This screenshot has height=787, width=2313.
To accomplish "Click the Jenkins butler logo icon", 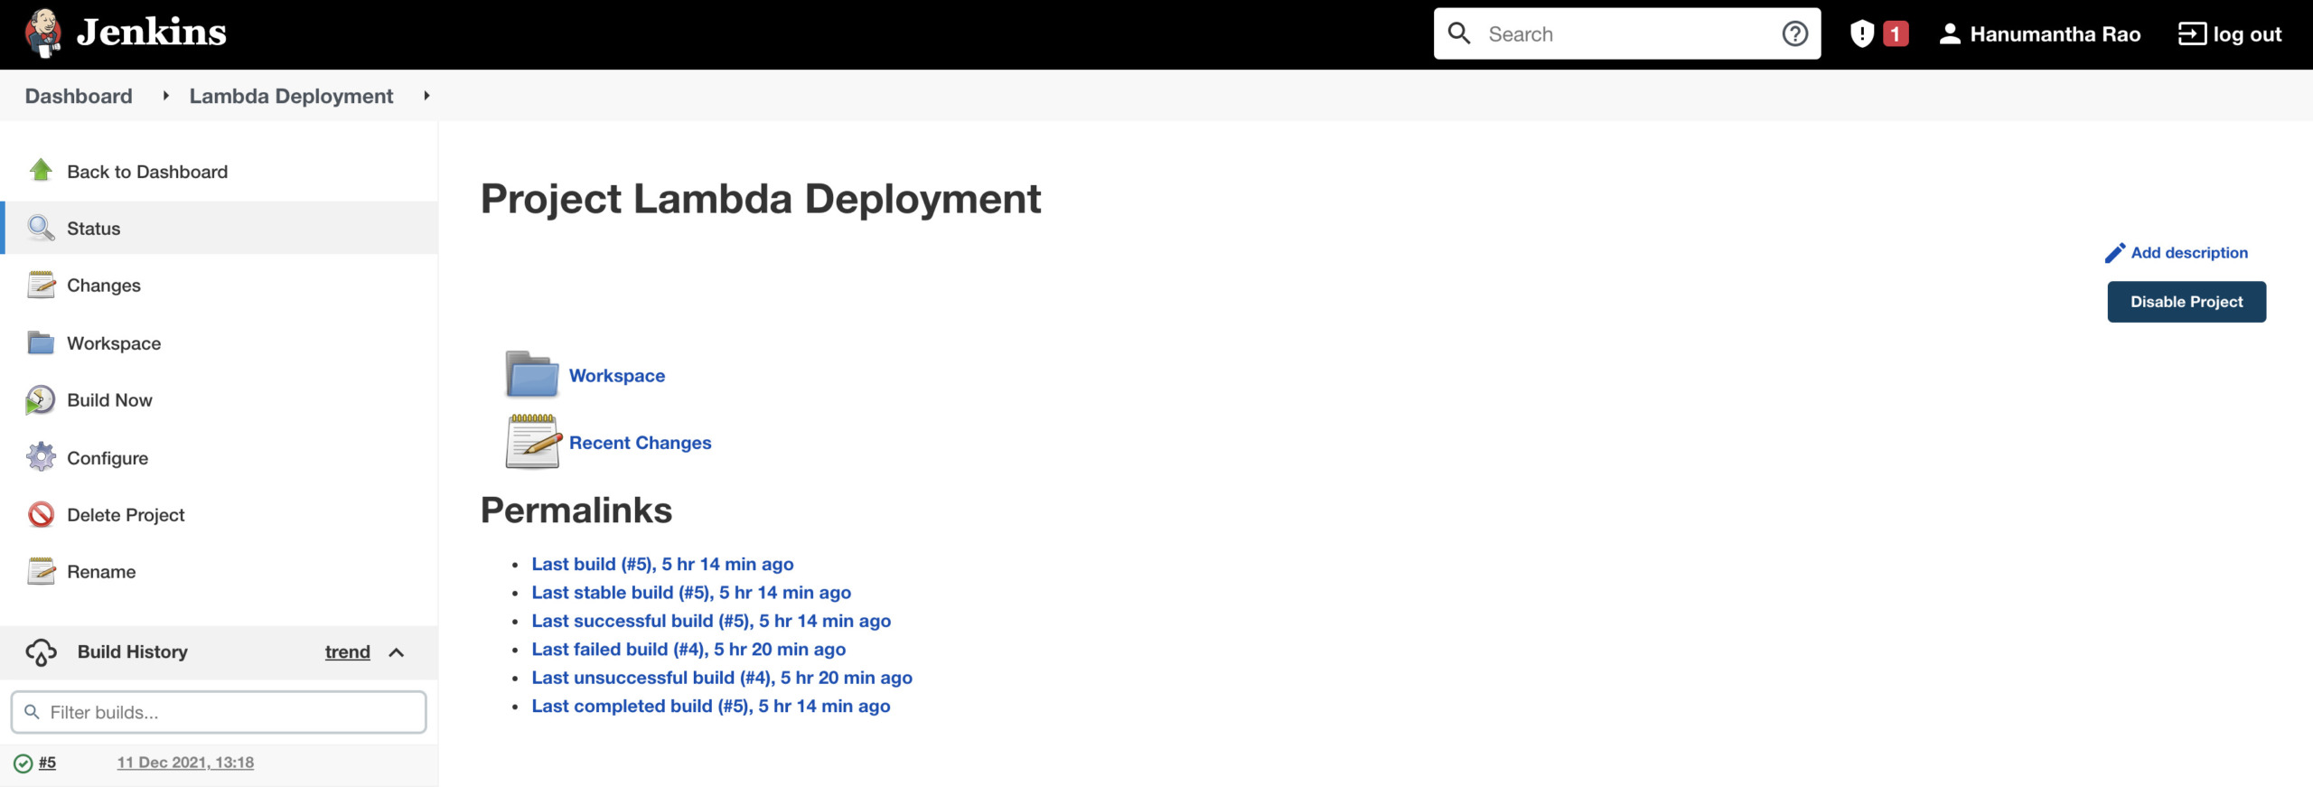I will 42,33.
